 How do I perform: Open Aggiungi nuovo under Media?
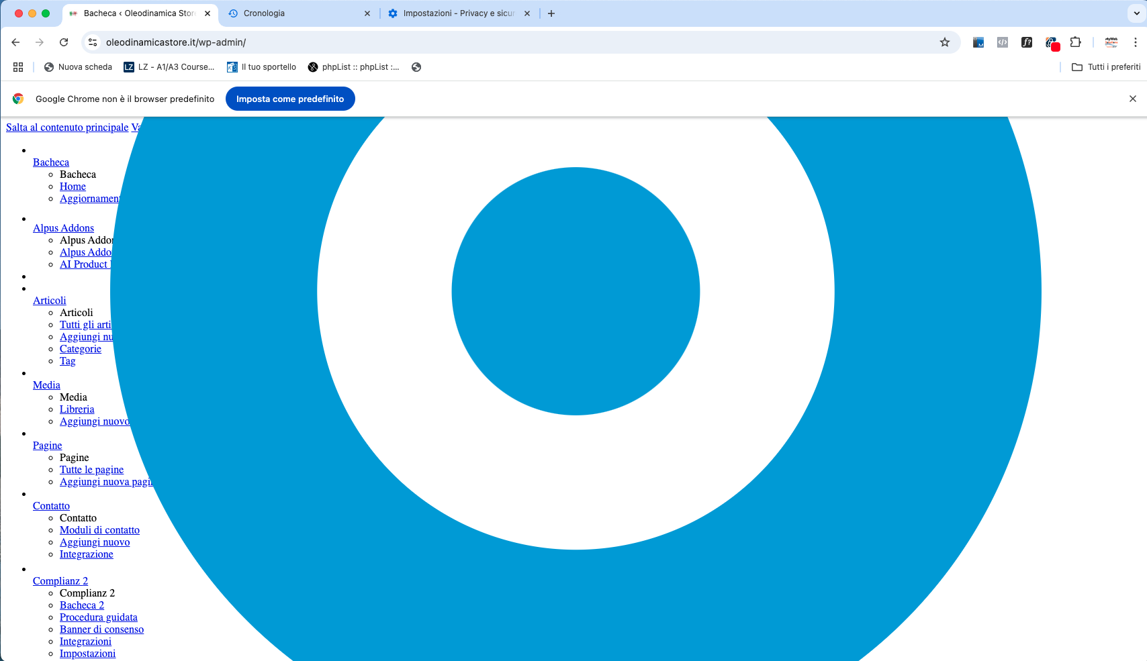(94, 421)
